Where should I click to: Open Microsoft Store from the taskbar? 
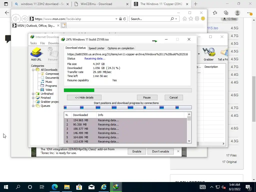[79, 187]
